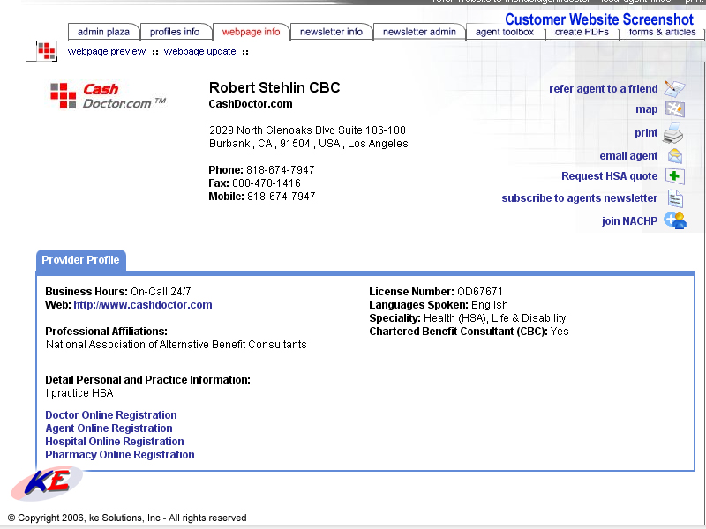Click the Robert Stehlin CBC heading
Viewport: 706px width, 529px height.
coord(274,87)
